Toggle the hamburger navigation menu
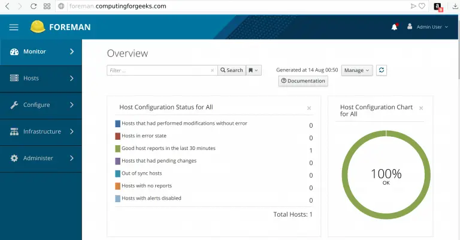Screen dimensions: 460x240 (x=14, y=27)
